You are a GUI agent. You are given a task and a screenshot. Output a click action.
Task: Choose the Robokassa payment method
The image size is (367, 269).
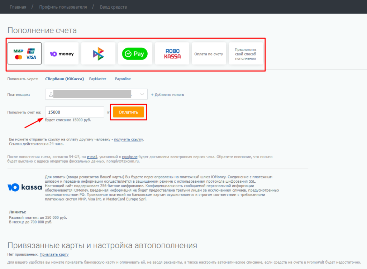coord(172,54)
